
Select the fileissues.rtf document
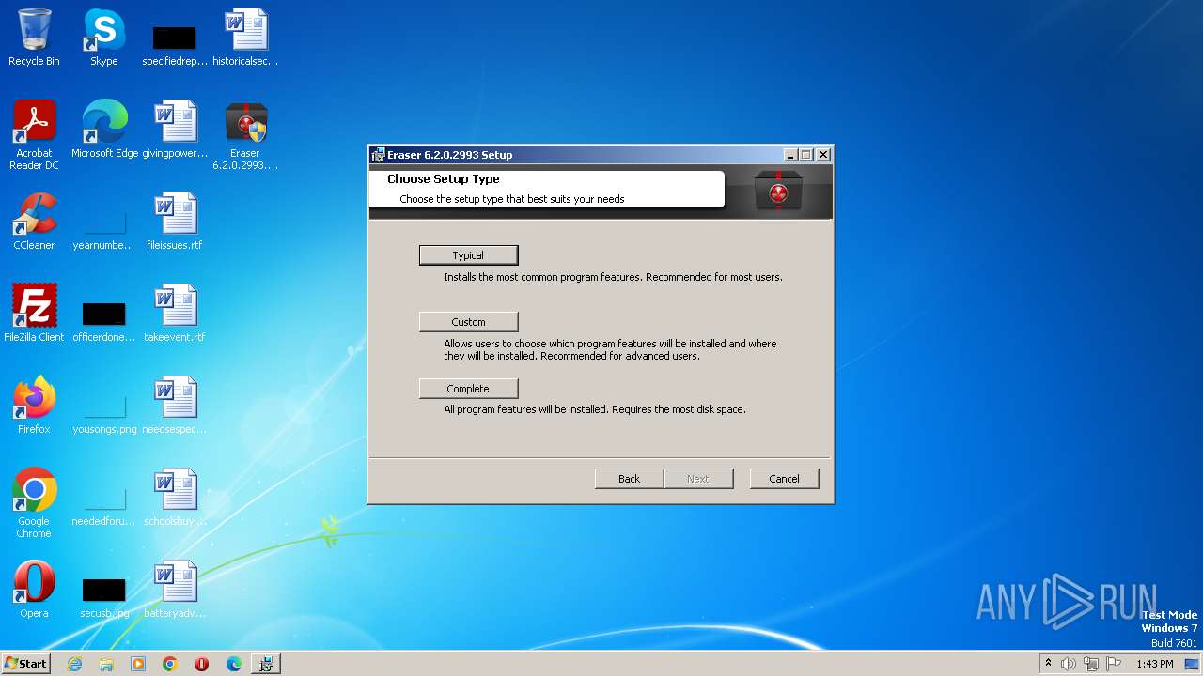pos(175,223)
